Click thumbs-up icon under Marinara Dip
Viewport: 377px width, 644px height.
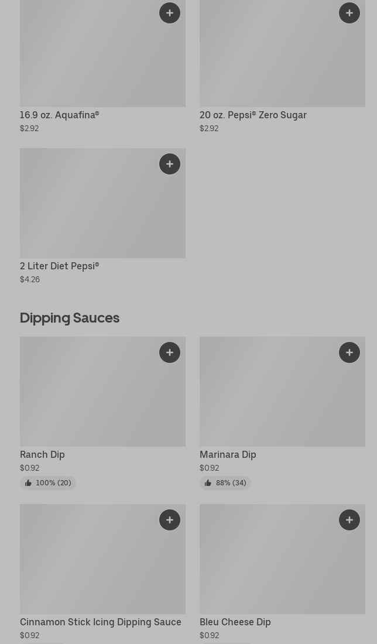pyautogui.click(x=208, y=483)
